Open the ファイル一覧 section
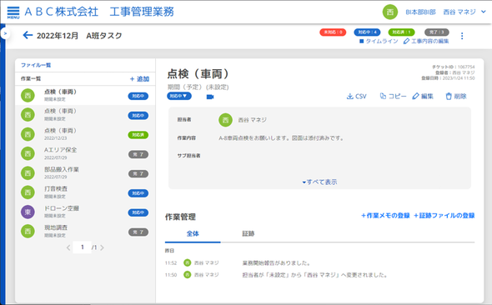This screenshot has height=305, width=492. coord(36,65)
